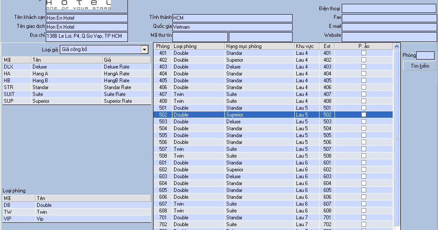Click the E-mail input field

(389, 27)
